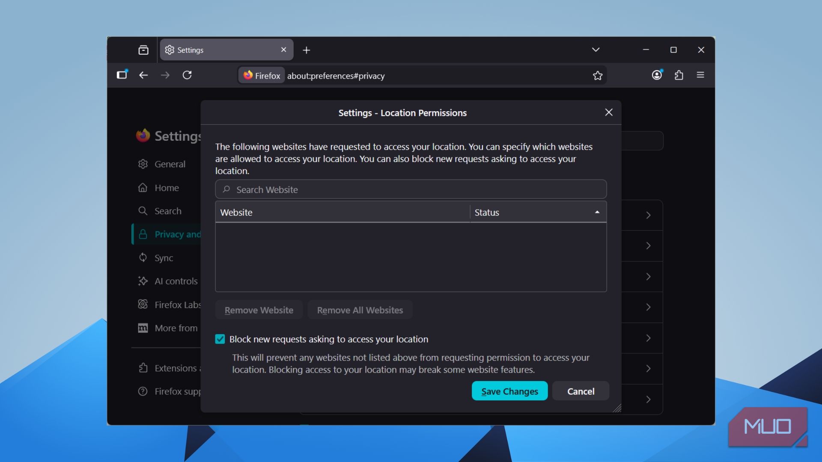Open the Firefox View tab-history icon

tap(143, 50)
